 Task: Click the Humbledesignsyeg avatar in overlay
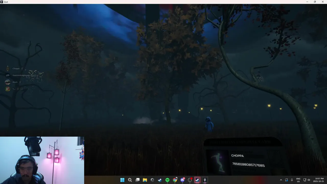tap(8, 75)
